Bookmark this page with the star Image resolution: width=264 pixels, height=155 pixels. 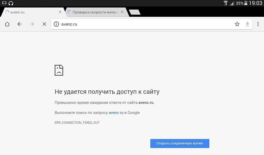[237, 24]
